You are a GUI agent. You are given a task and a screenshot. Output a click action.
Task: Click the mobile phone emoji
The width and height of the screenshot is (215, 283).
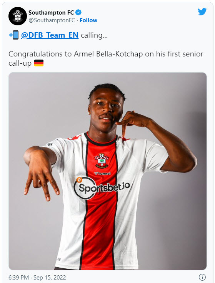14,35
